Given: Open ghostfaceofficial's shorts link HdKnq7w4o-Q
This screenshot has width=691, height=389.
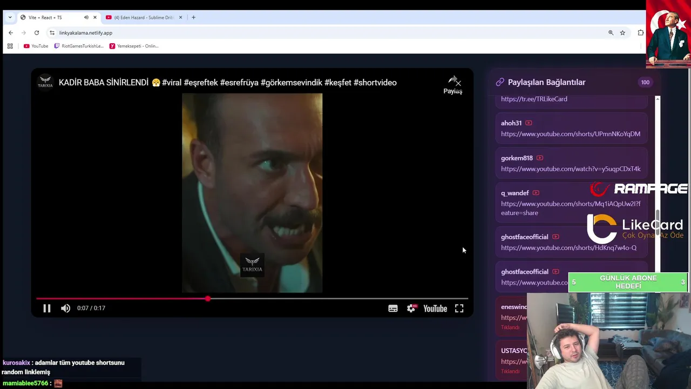Looking at the screenshot, I should (568, 248).
